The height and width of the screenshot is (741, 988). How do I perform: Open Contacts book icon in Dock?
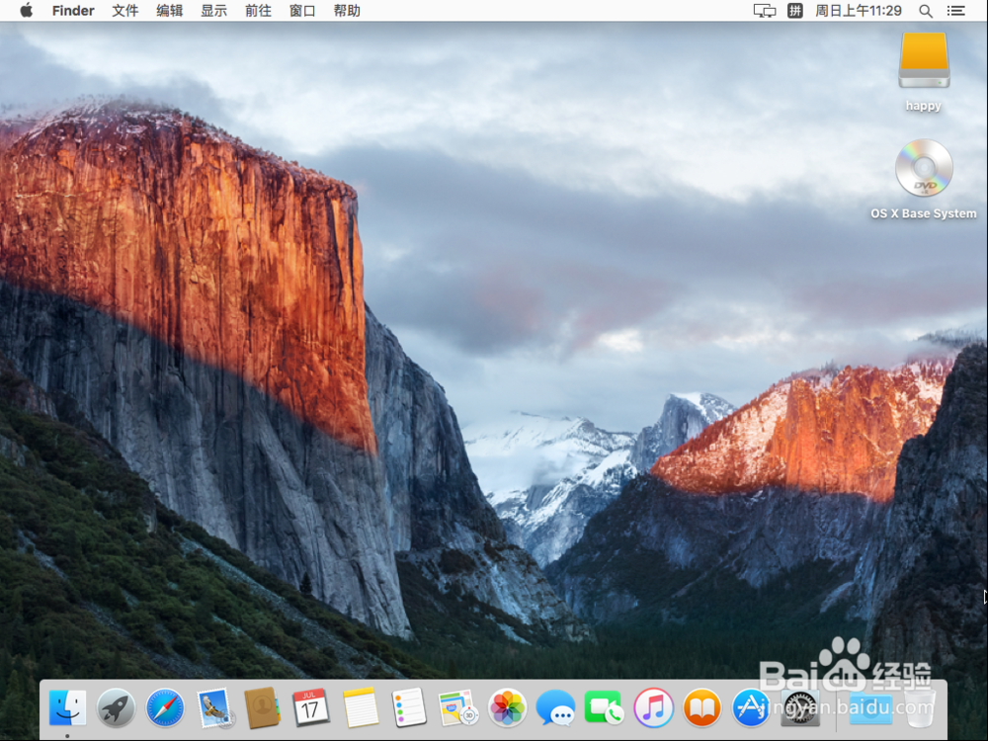(262, 707)
